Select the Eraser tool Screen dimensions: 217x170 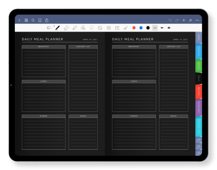(66, 28)
